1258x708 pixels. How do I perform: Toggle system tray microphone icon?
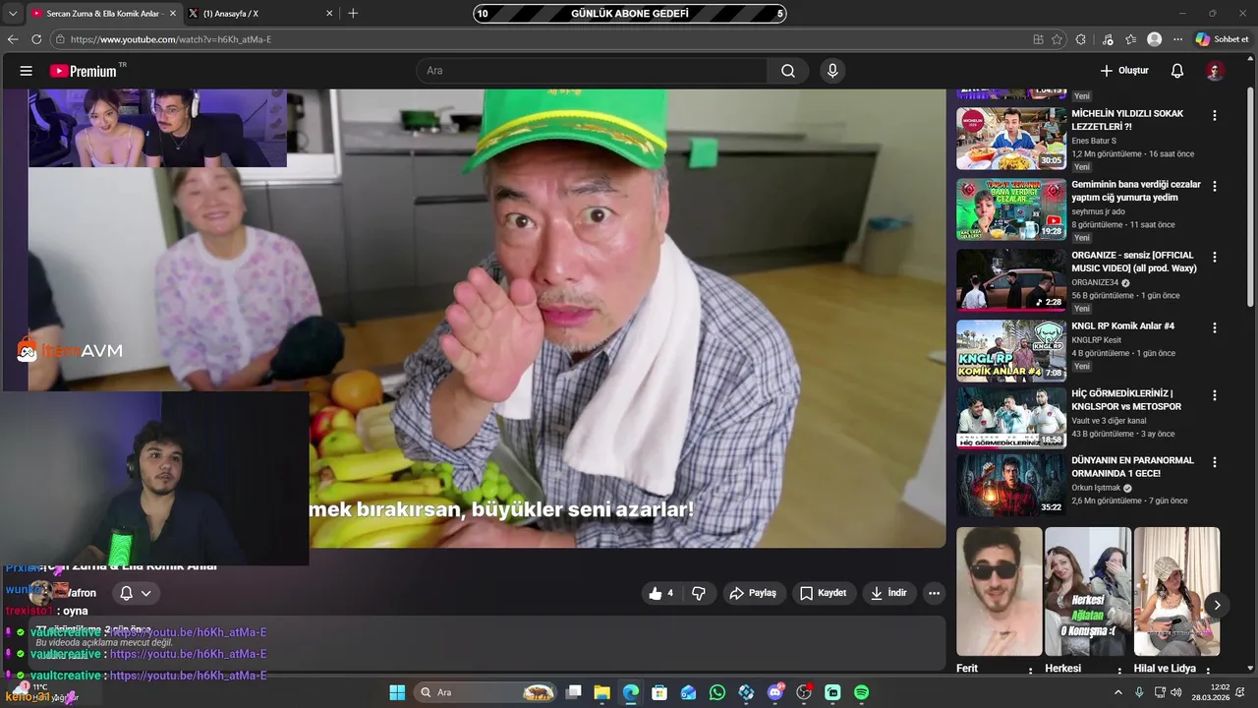pyautogui.click(x=1139, y=692)
